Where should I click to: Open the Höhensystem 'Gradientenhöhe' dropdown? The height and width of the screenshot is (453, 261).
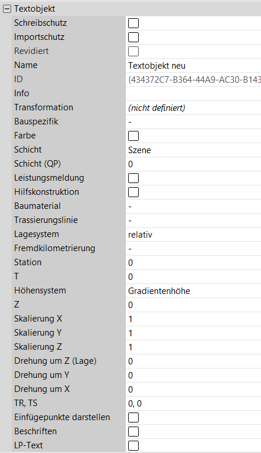tap(193, 291)
